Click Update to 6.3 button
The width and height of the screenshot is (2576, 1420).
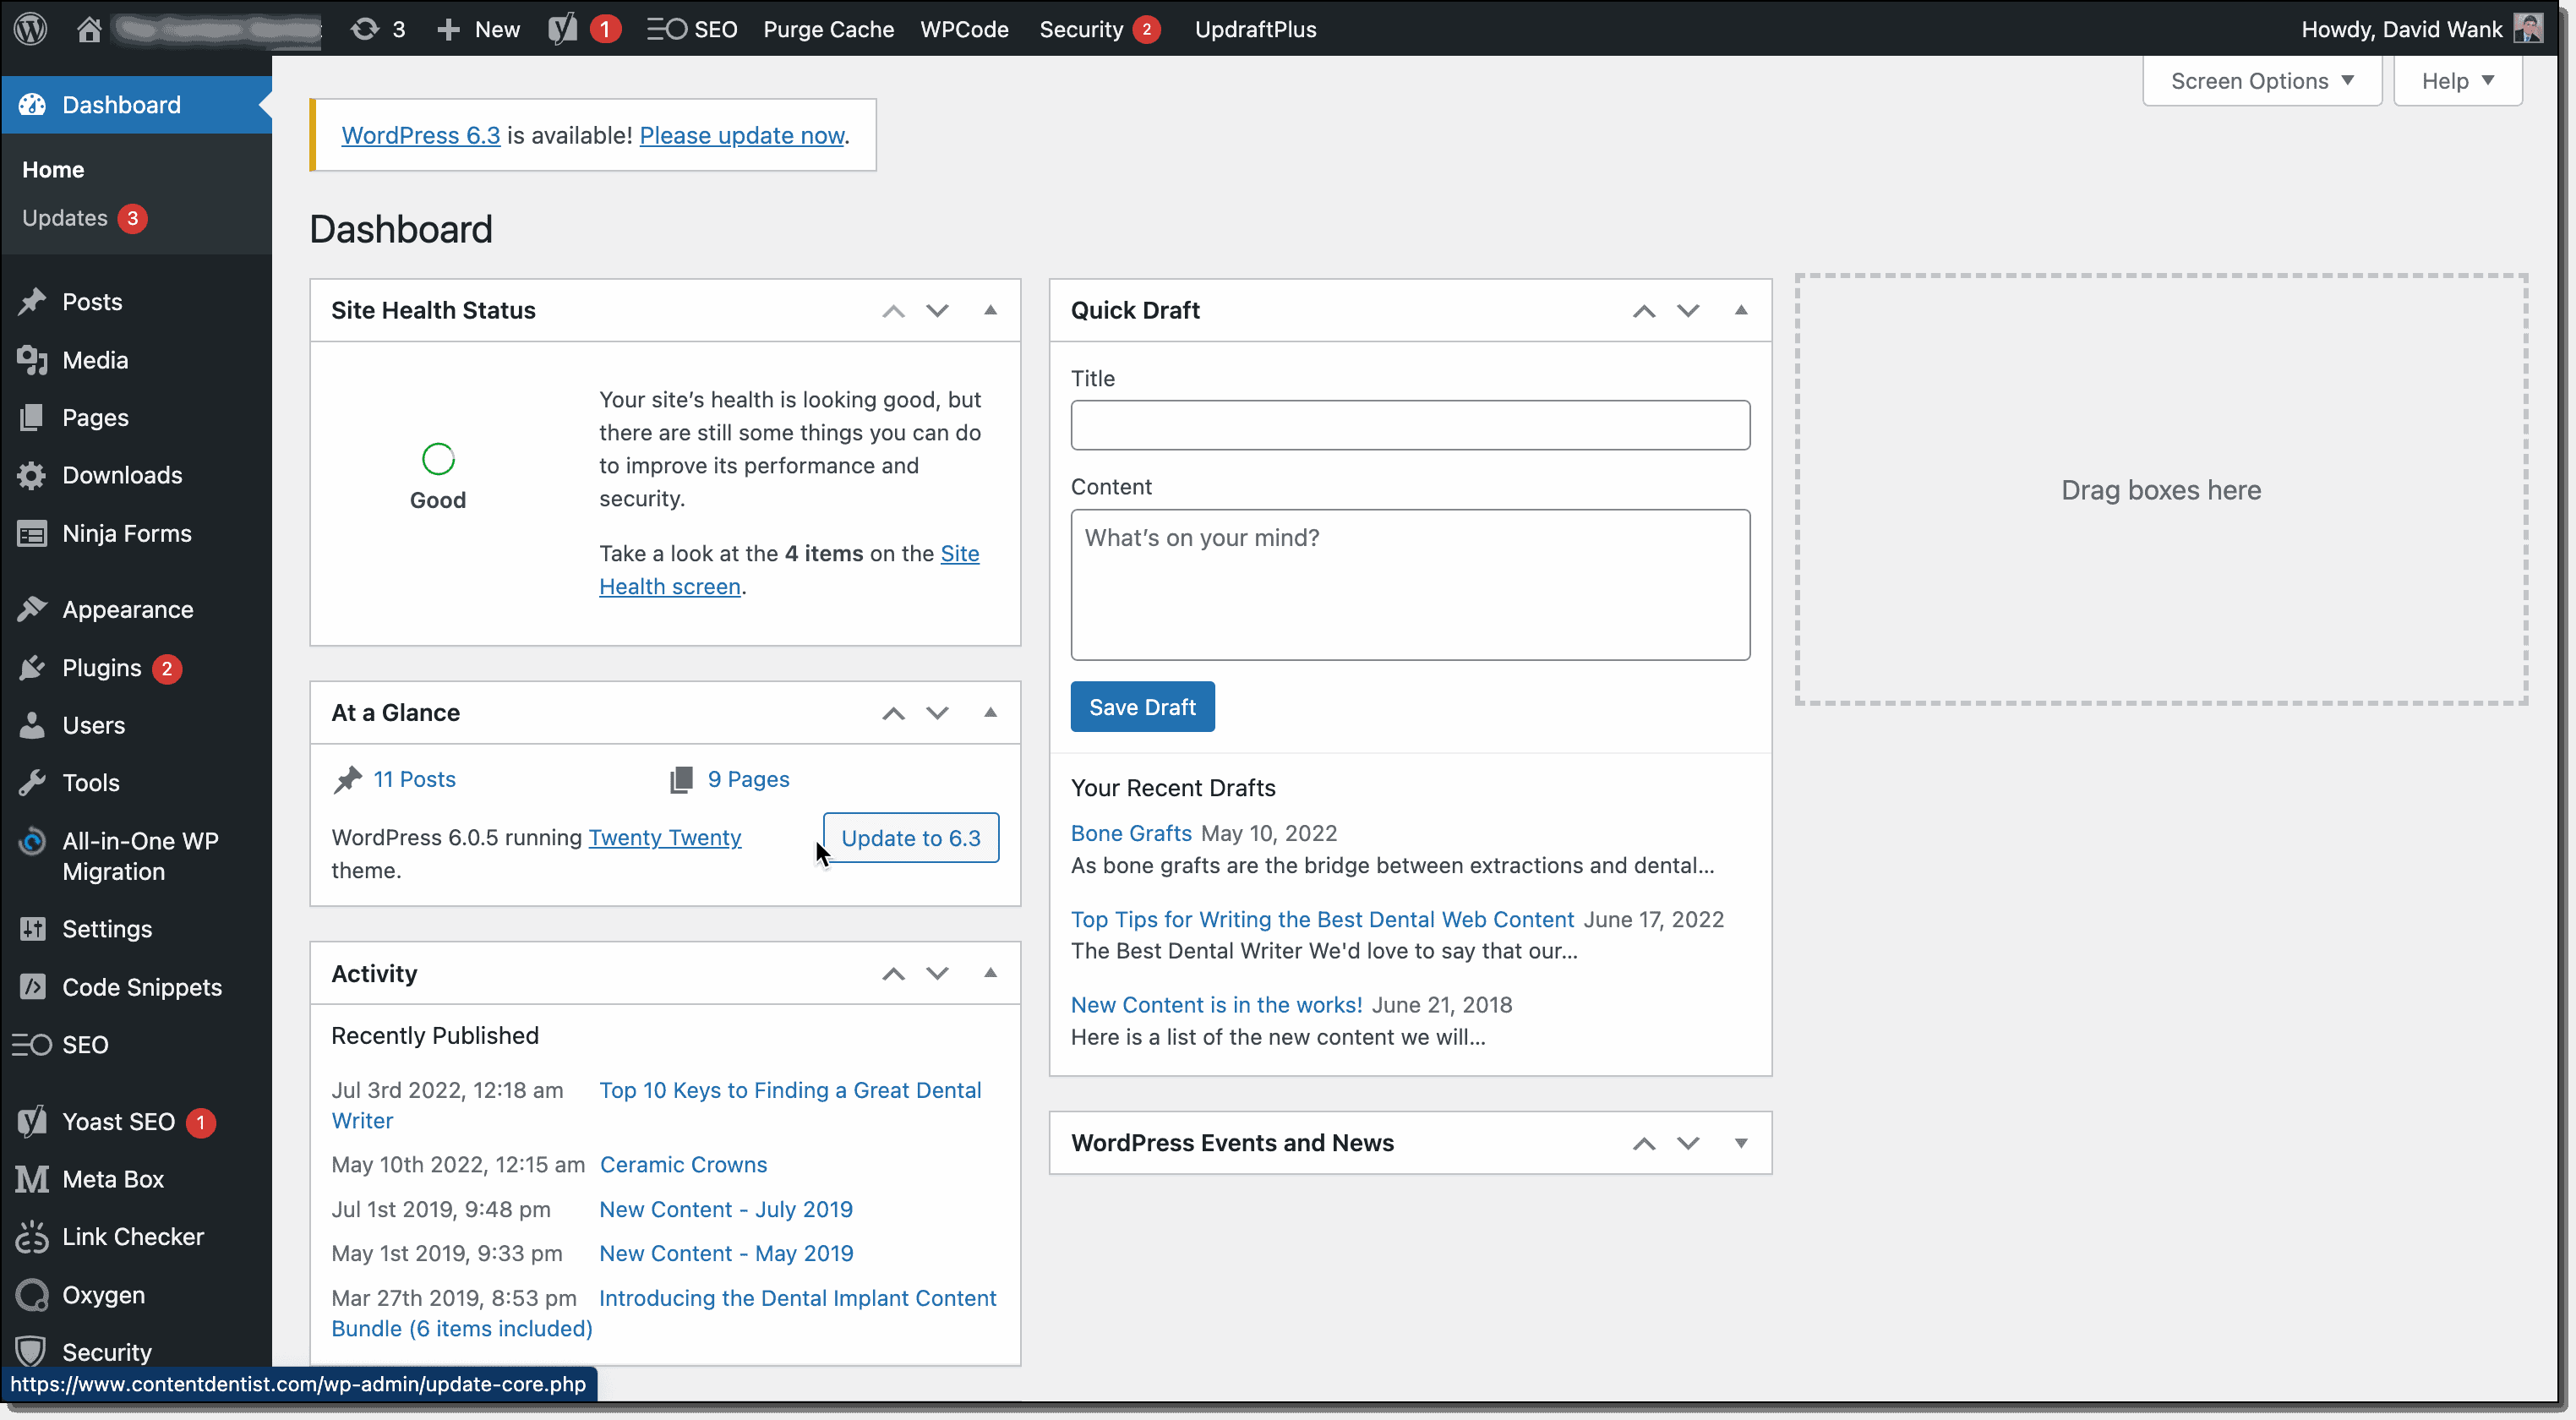point(910,837)
